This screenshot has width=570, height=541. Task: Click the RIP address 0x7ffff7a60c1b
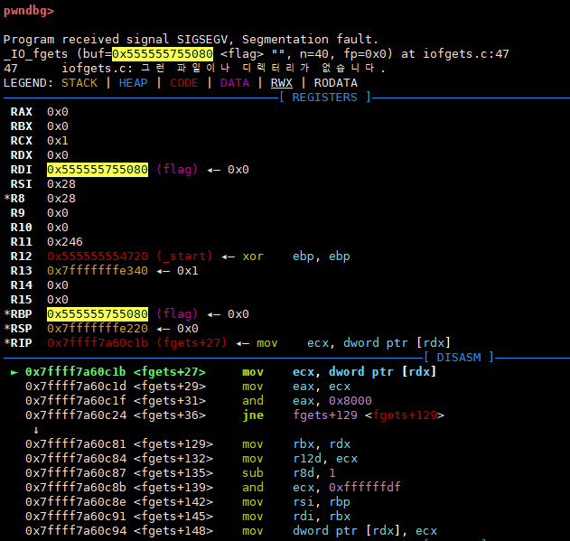(x=98, y=343)
